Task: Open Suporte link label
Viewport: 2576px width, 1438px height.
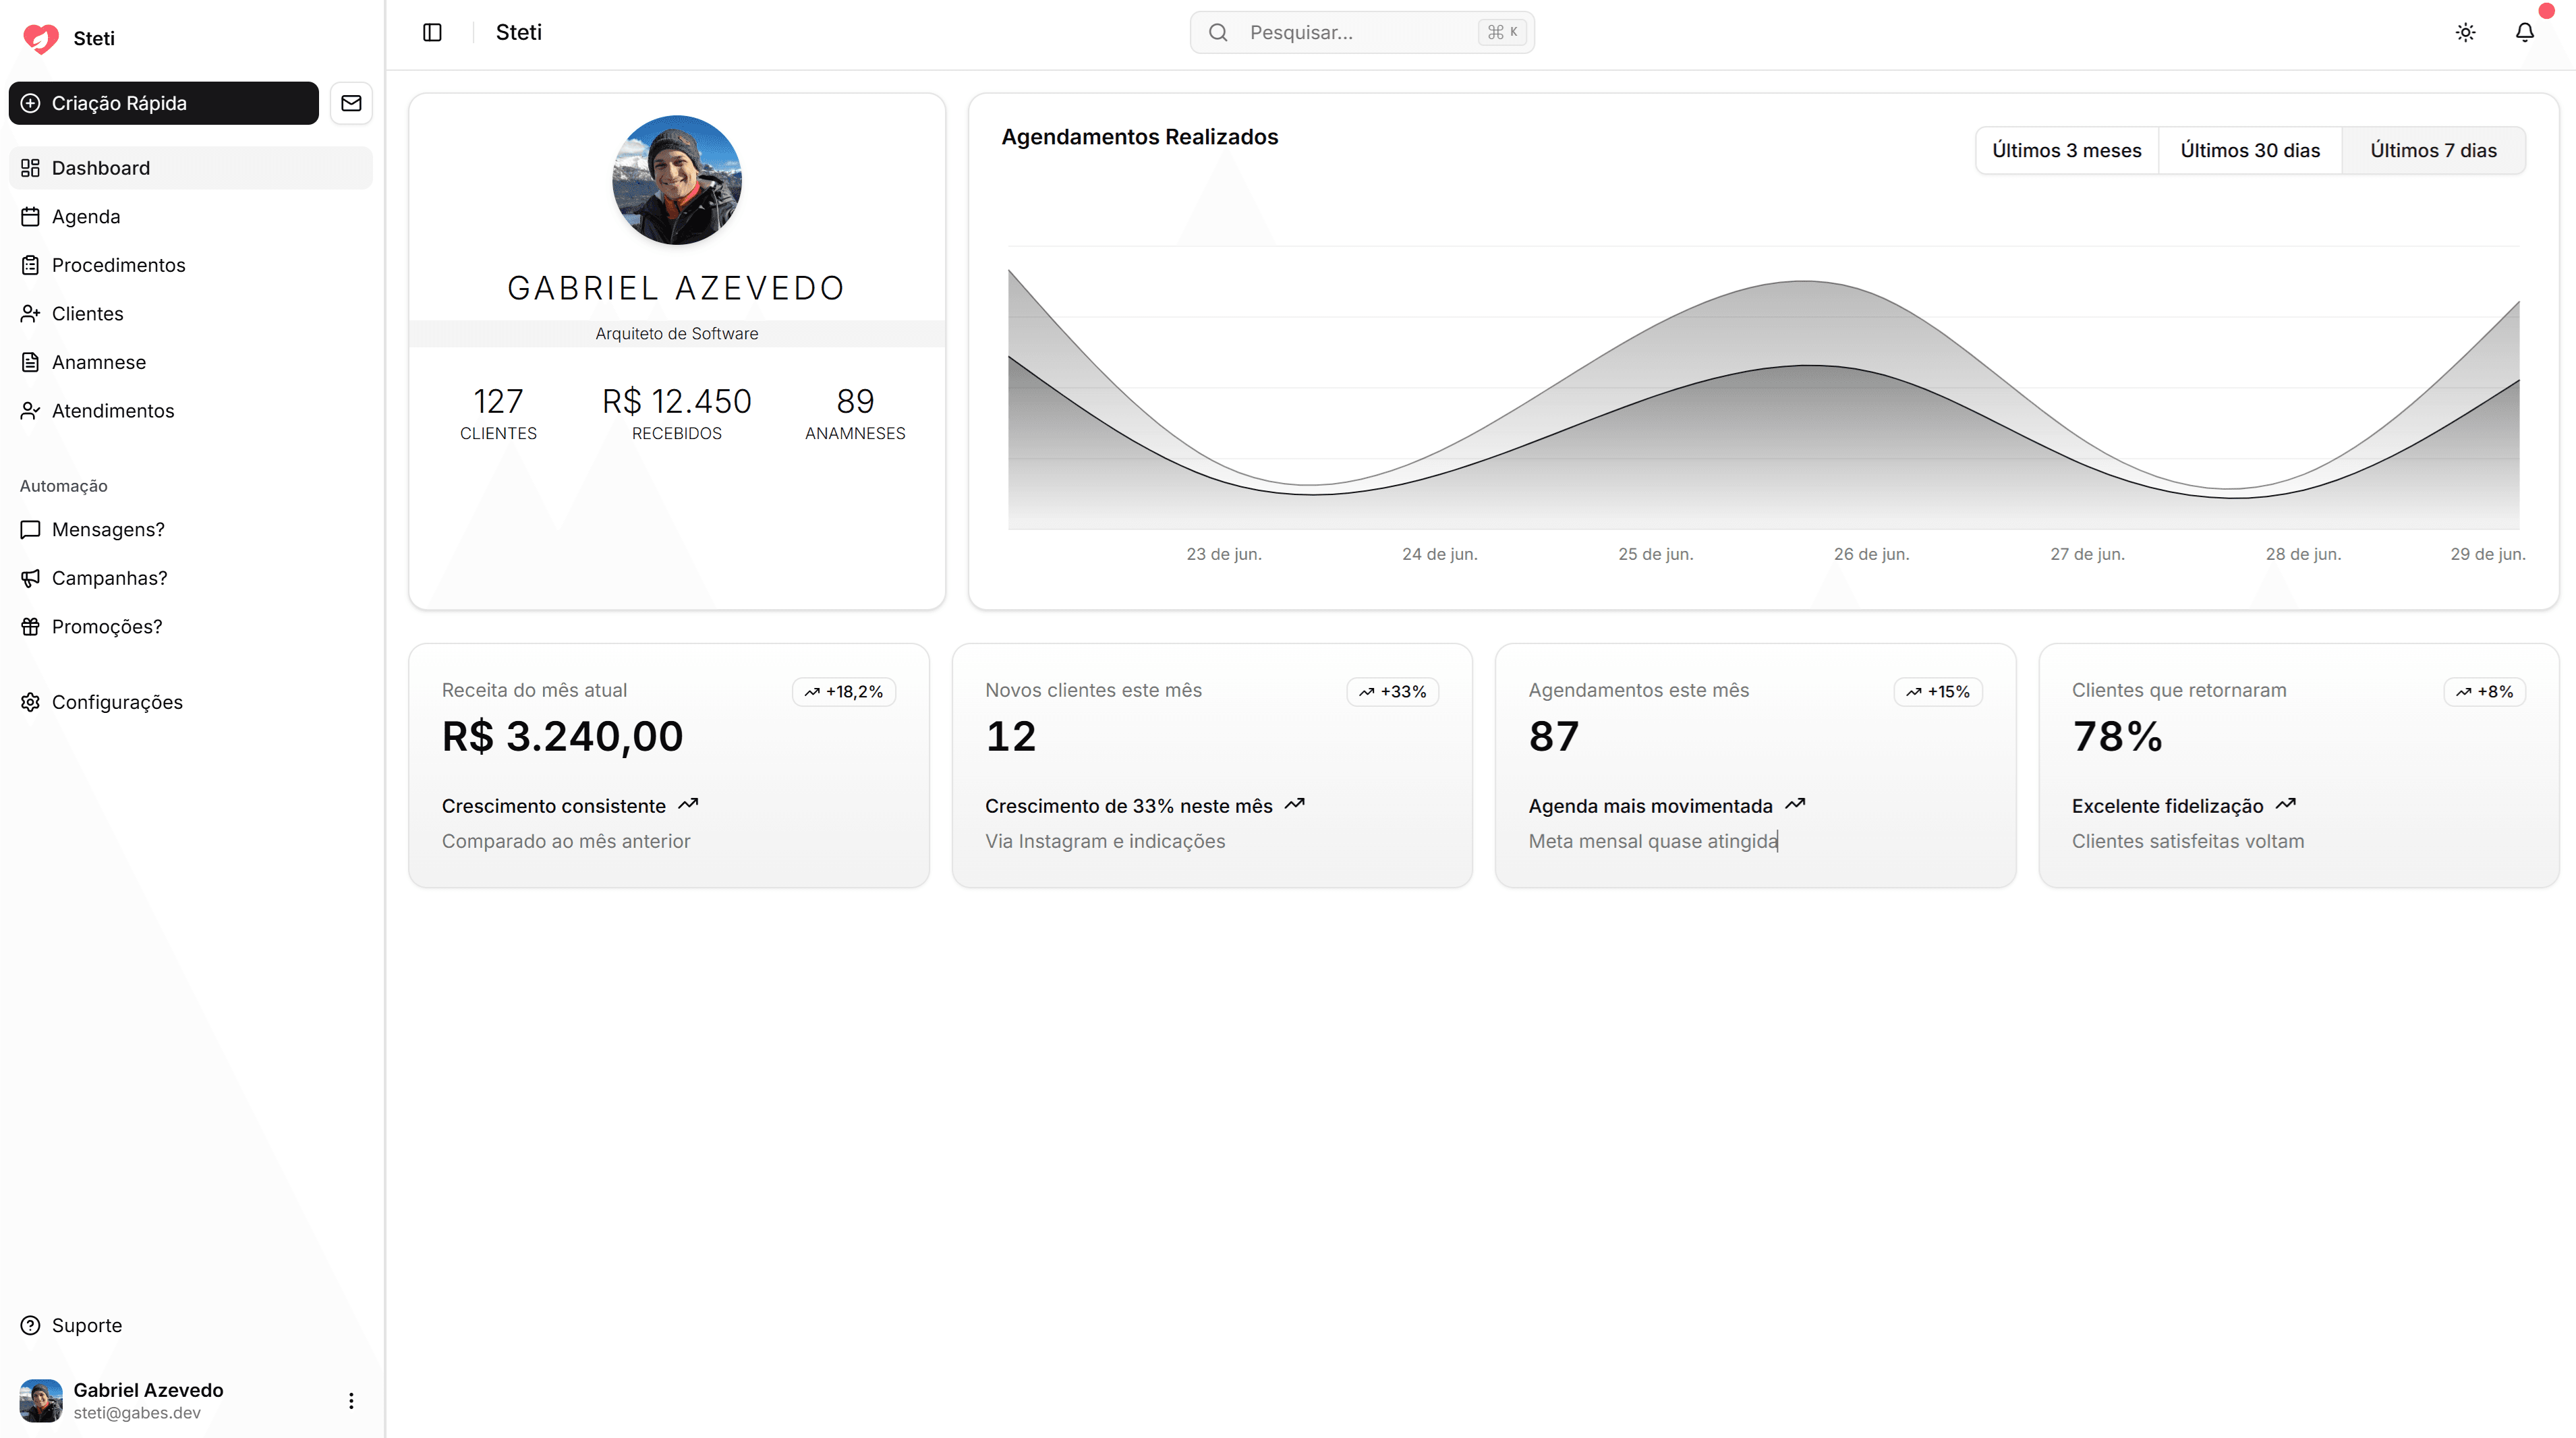Action: 87,1325
